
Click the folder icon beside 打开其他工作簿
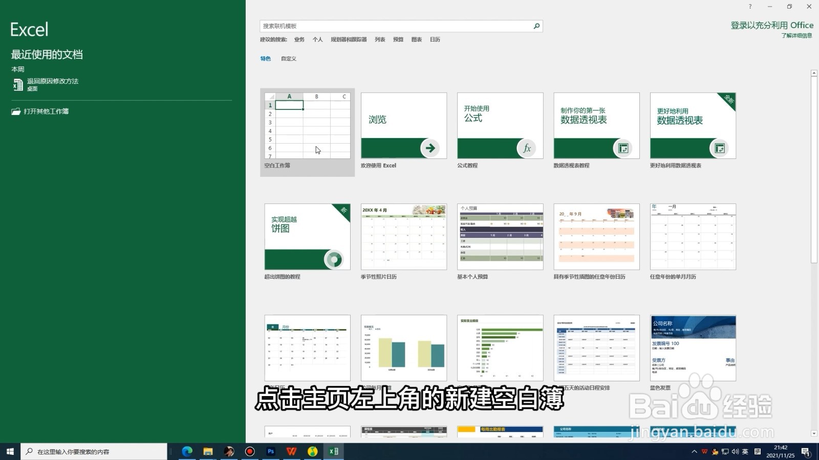click(16, 111)
